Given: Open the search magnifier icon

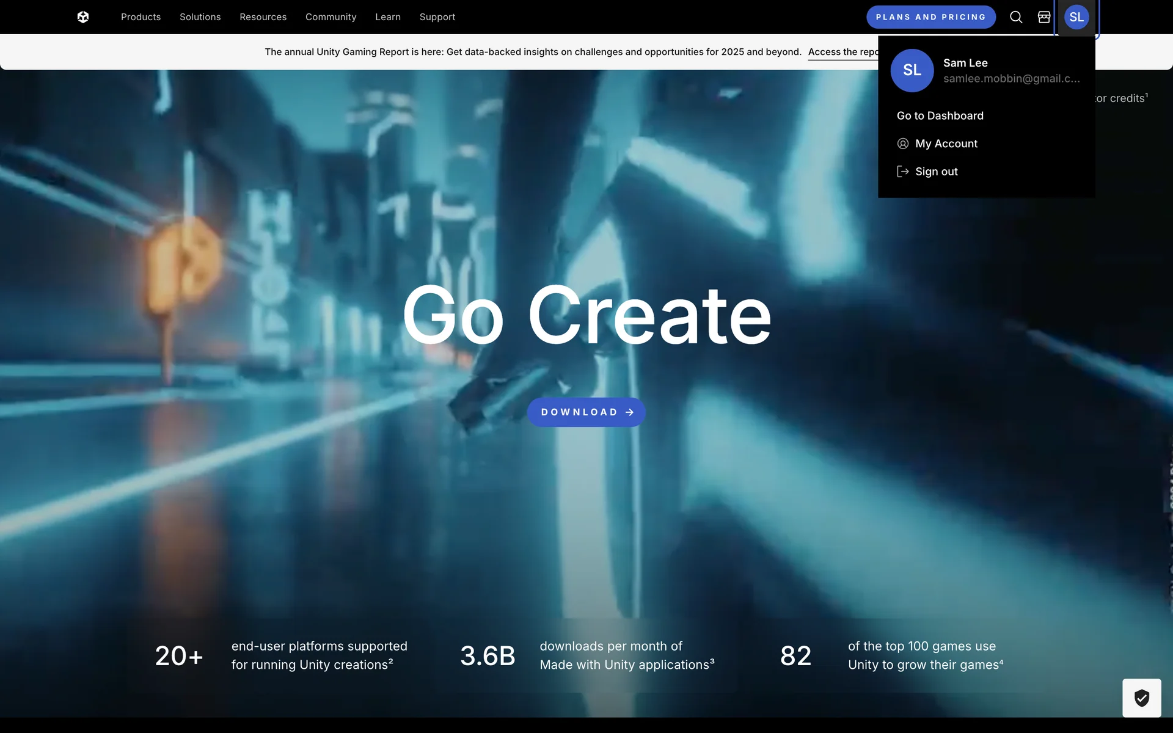Looking at the screenshot, I should tap(1015, 17).
